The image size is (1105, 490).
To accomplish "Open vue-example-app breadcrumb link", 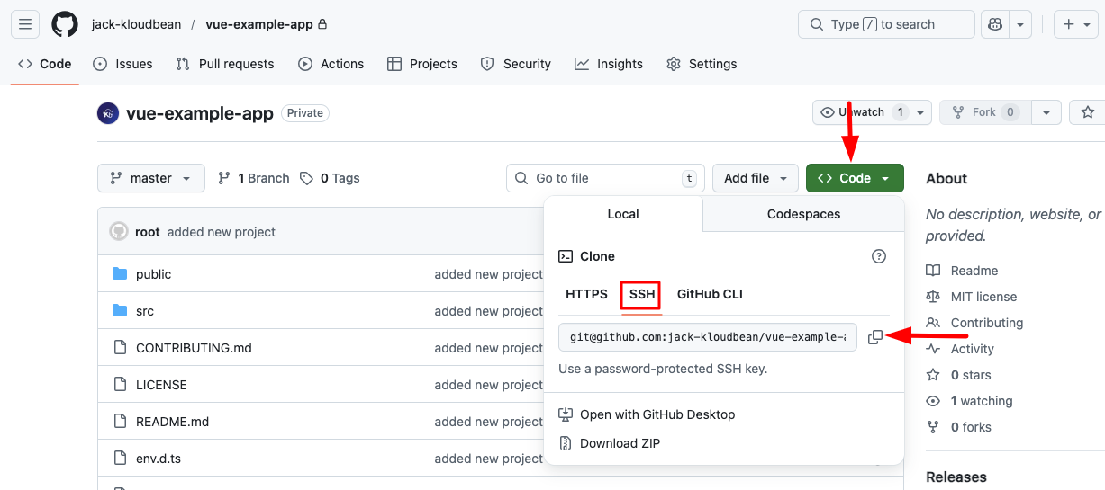I will tap(259, 24).
